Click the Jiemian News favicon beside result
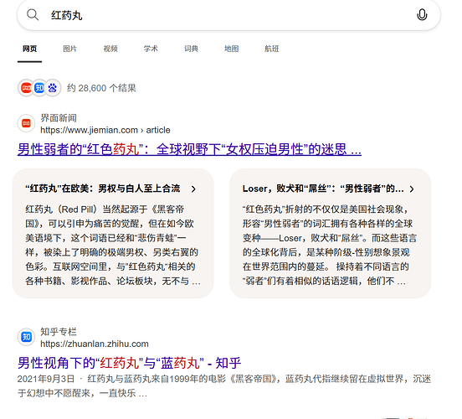This screenshot has width=462, height=419. tap(26, 123)
